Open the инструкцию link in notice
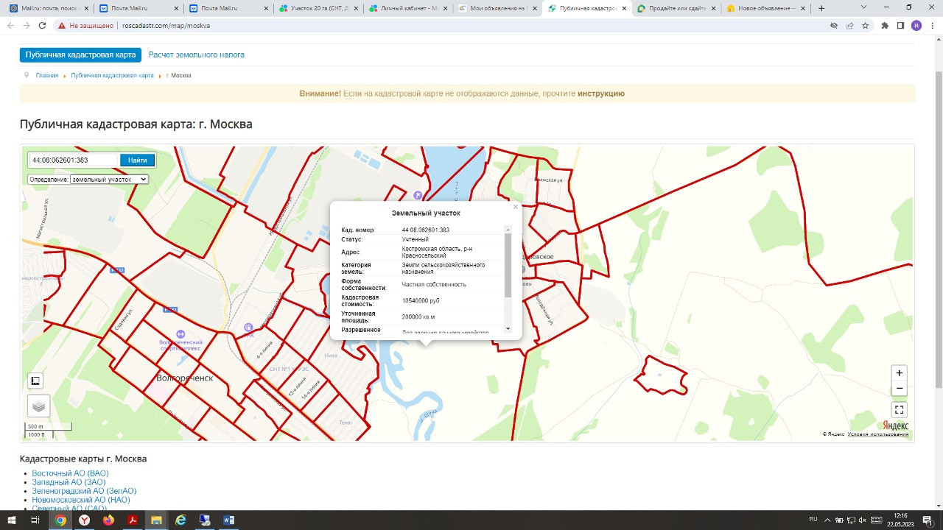The image size is (943, 530). click(600, 93)
